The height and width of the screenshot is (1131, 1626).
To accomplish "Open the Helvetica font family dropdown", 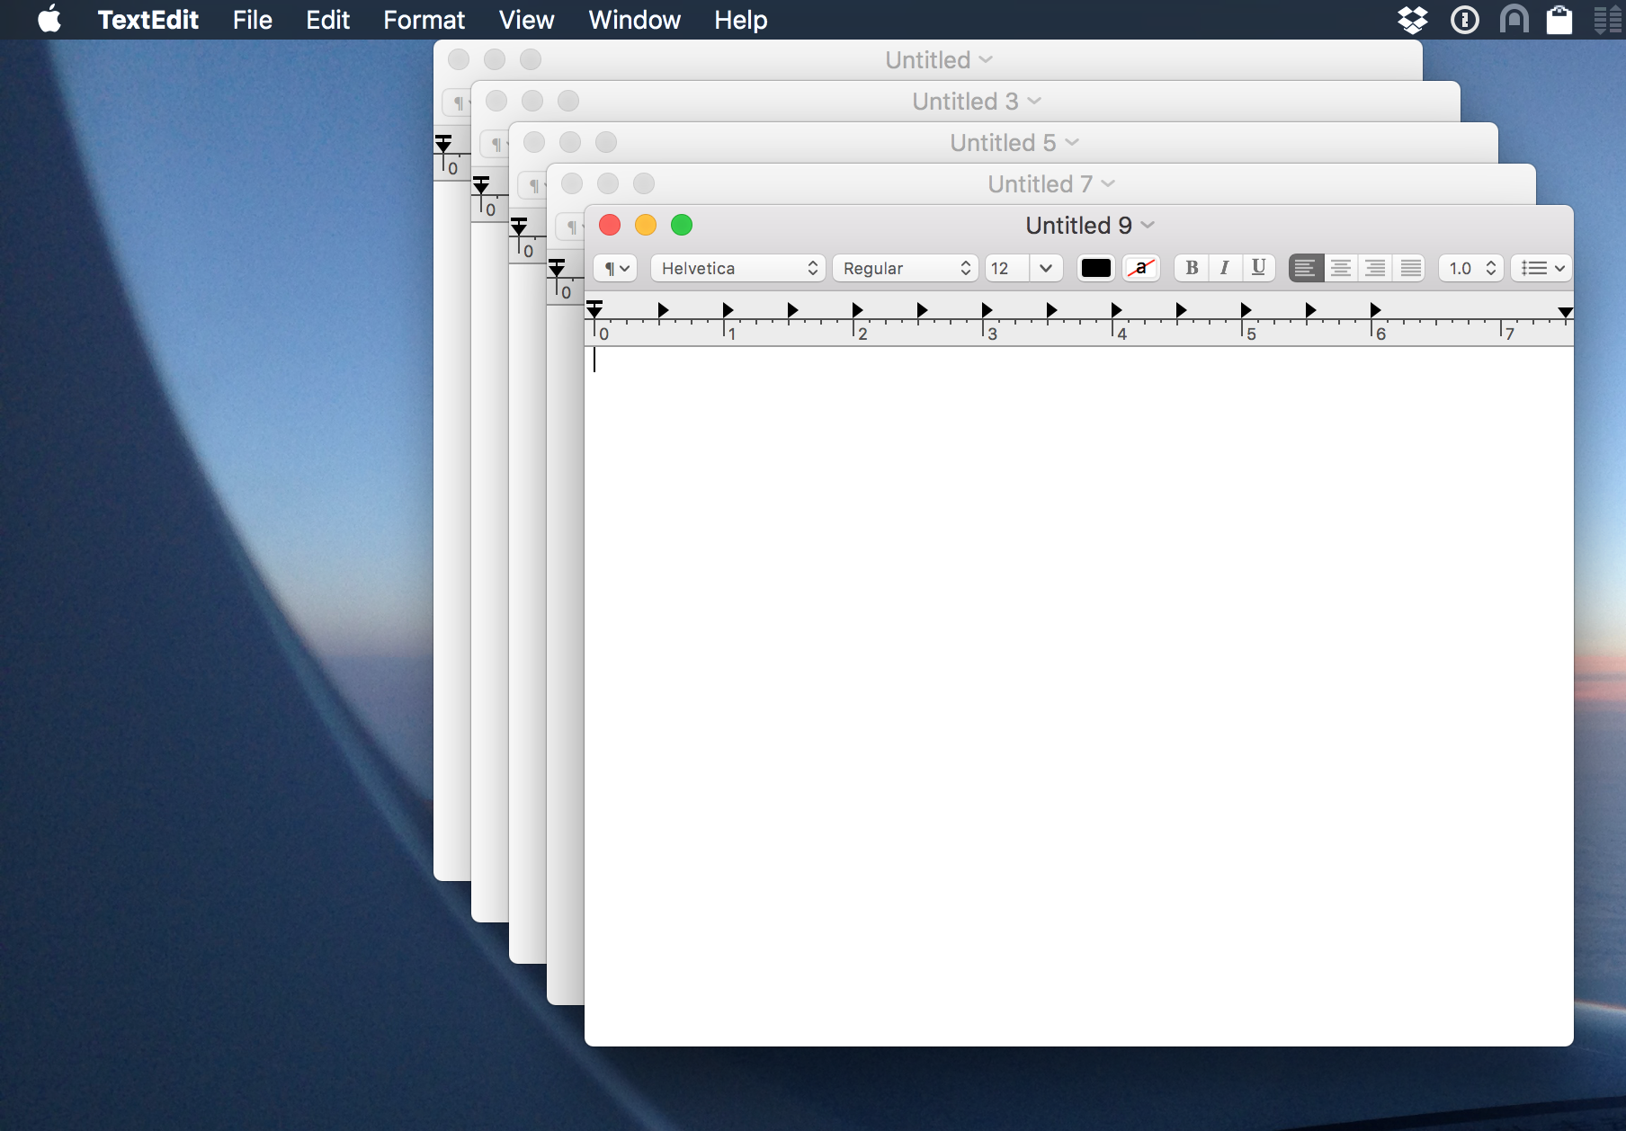I will click(737, 268).
